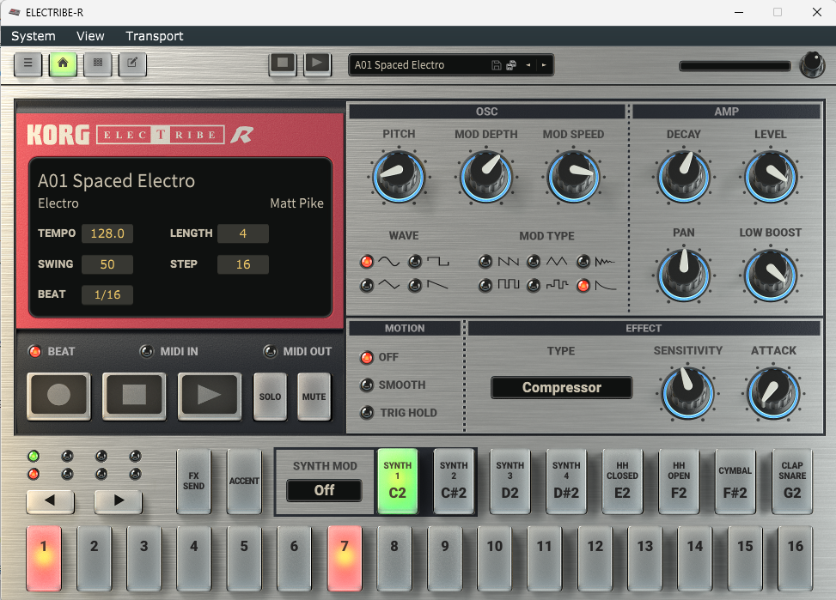Set MOTION to TRIG HOLD
The image size is (836, 600).
(367, 412)
